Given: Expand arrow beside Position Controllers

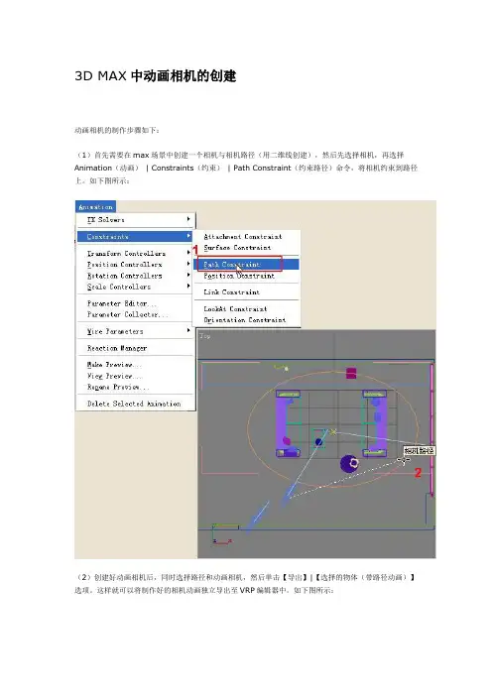Looking at the screenshot, I should [188, 264].
